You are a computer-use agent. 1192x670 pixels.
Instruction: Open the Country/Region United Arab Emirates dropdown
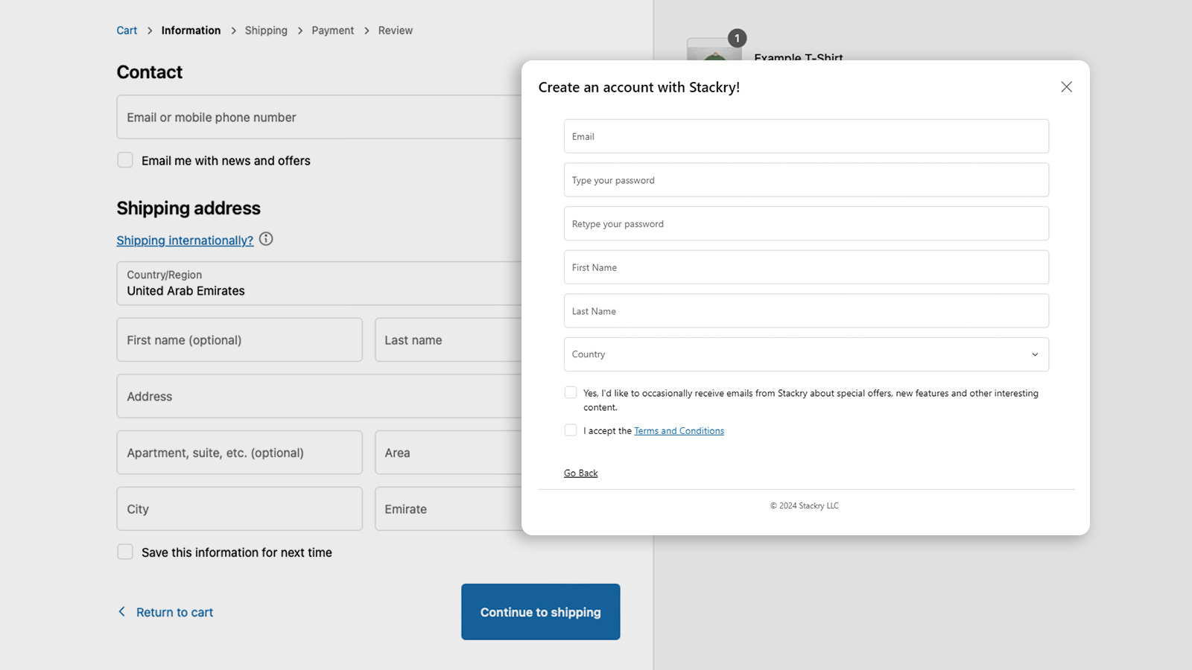[319, 283]
